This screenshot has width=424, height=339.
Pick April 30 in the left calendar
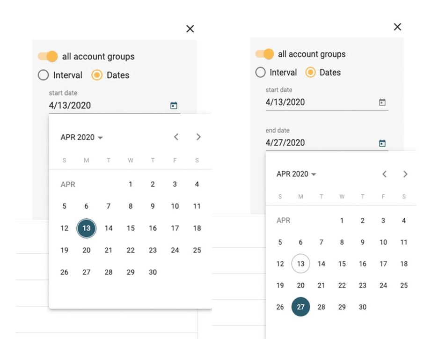[x=152, y=272]
